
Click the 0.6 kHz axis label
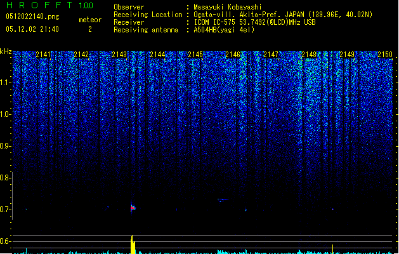6,241
